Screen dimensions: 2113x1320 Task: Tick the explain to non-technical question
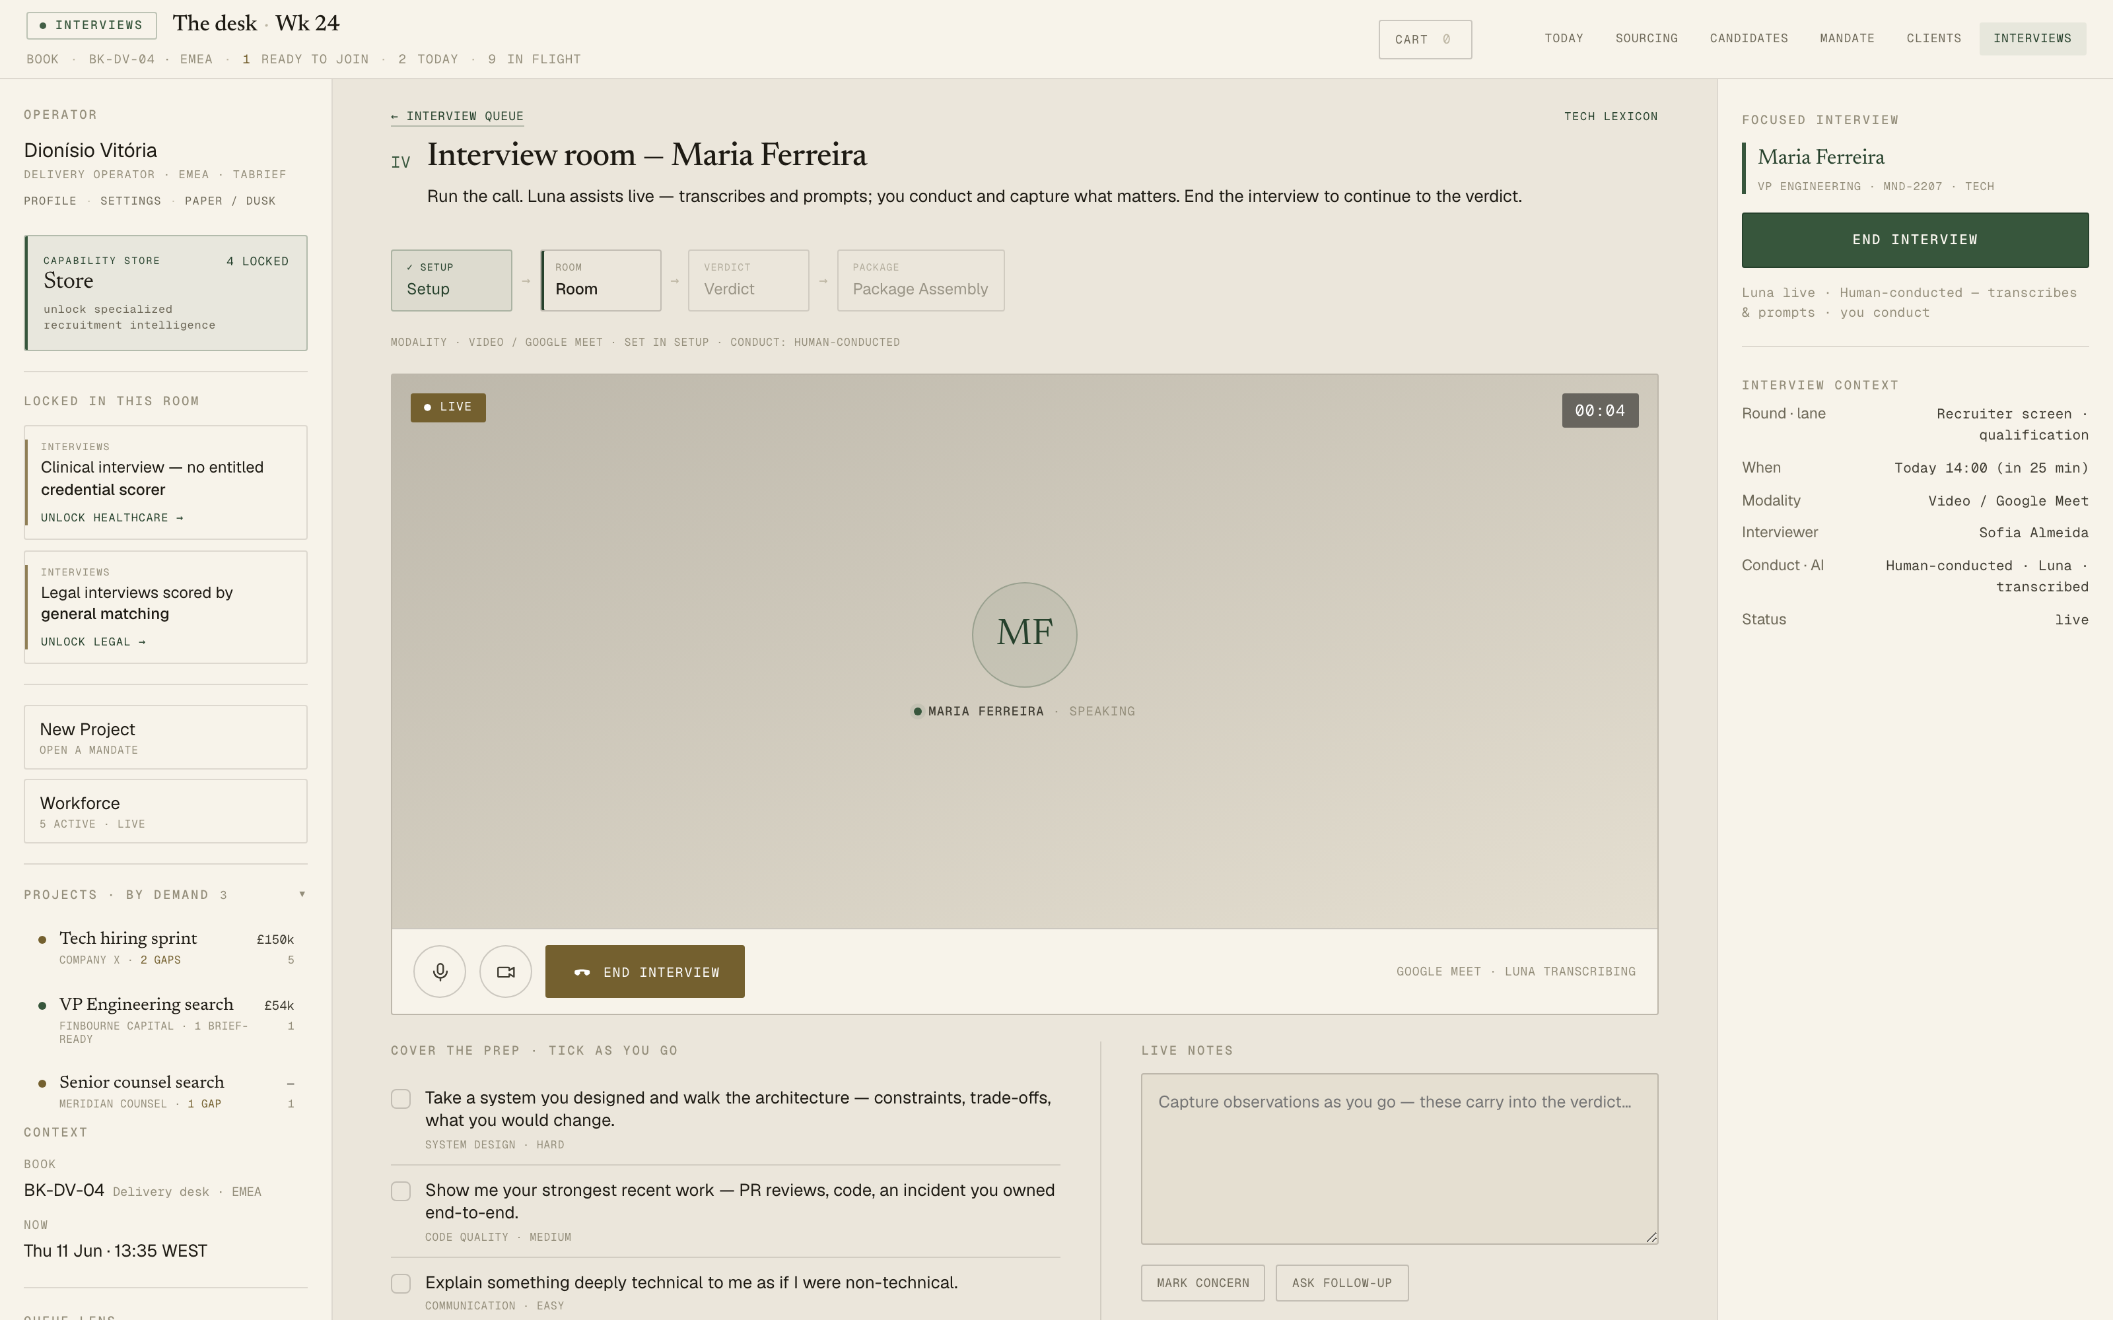point(401,1283)
